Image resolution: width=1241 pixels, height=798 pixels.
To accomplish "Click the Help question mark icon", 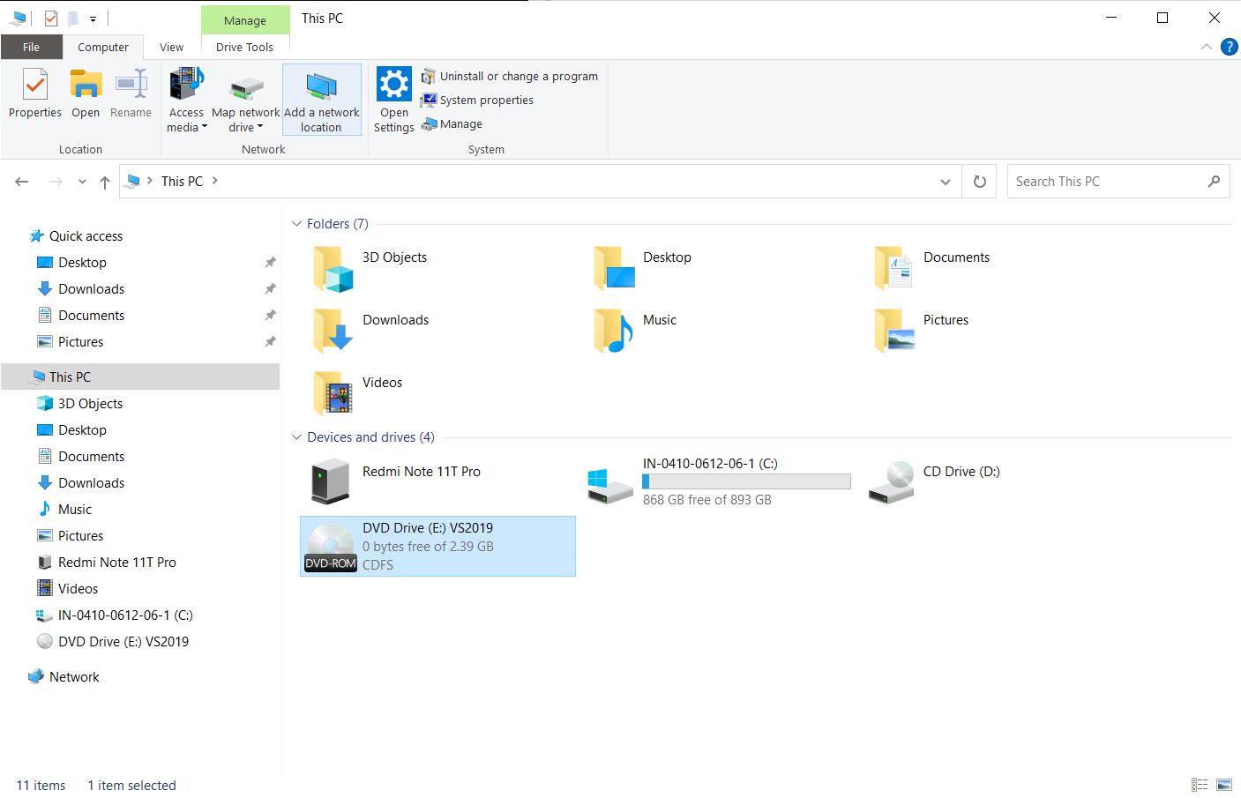I will point(1229,47).
